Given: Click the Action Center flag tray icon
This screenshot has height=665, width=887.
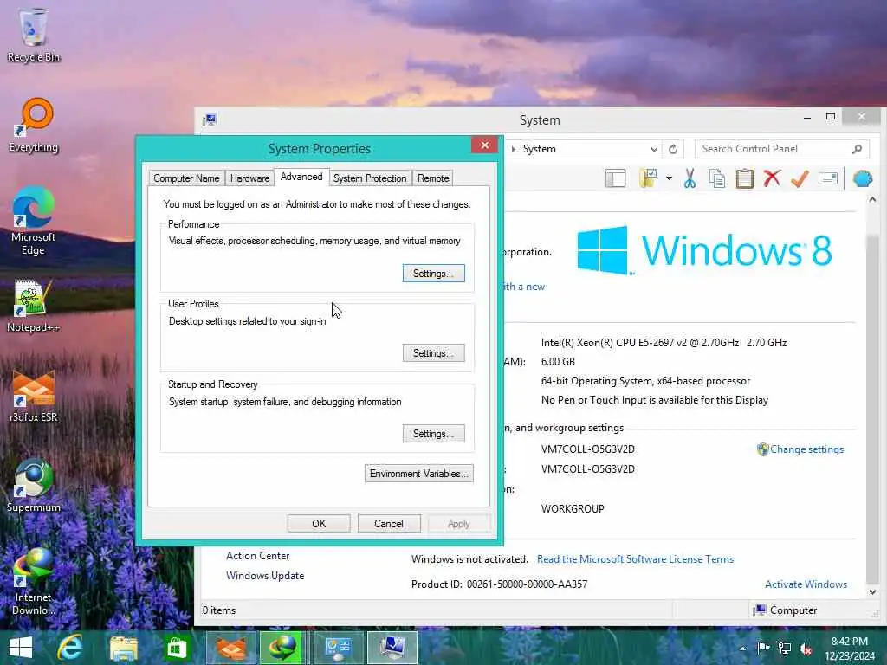Looking at the screenshot, I should tap(762, 648).
